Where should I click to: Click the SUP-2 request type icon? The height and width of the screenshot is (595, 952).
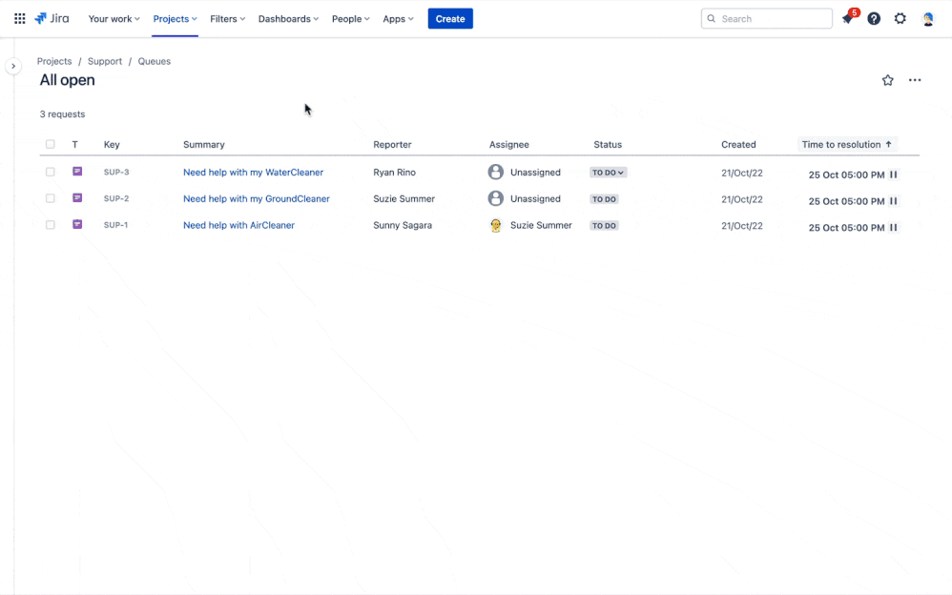(77, 198)
